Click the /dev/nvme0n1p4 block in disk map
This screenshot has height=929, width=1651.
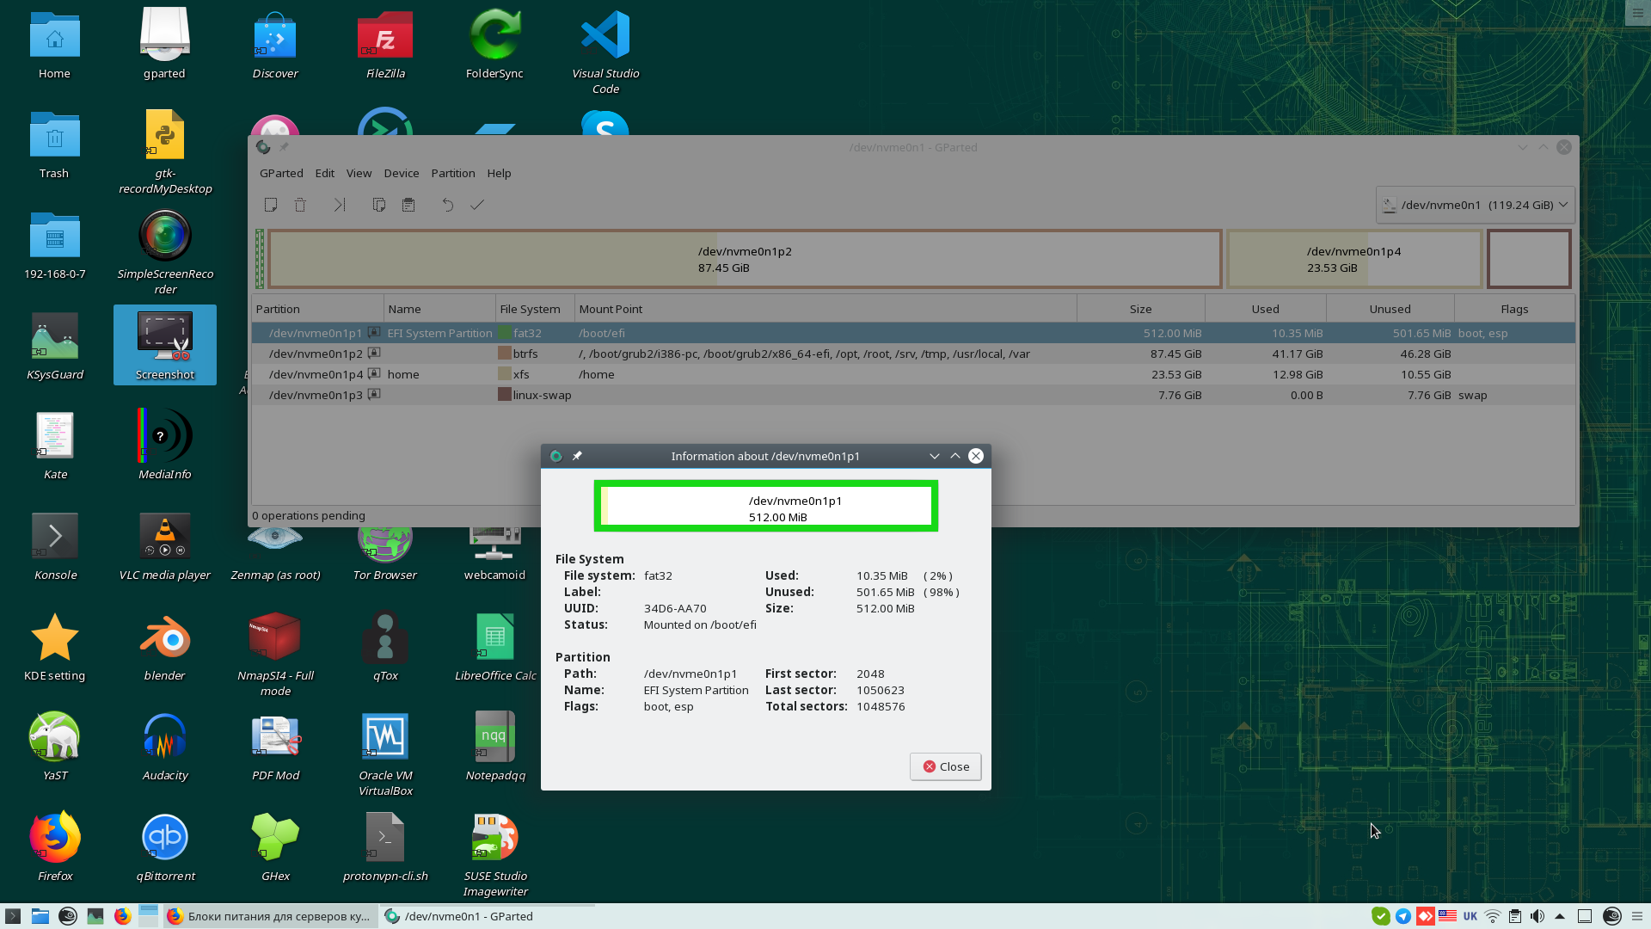pos(1353,259)
